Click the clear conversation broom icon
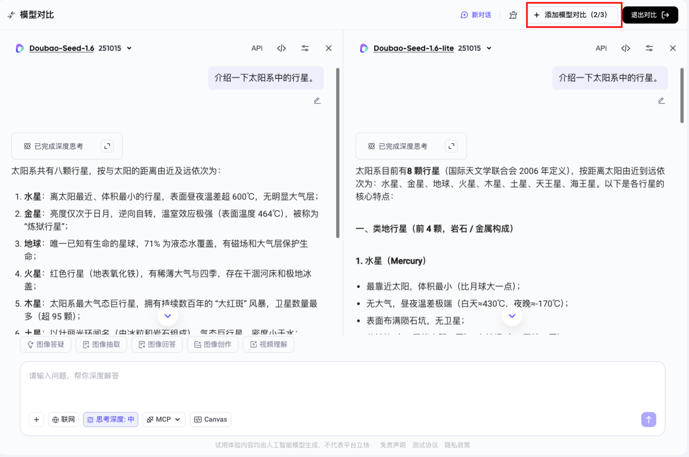689x457 pixels. pos(513,15)
